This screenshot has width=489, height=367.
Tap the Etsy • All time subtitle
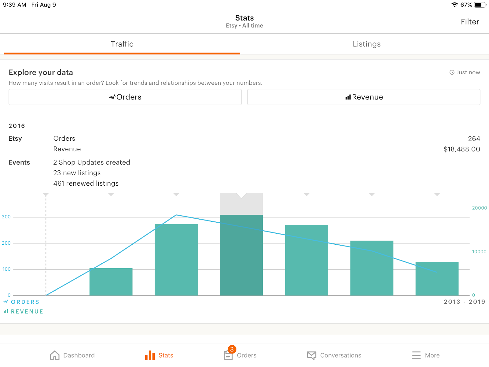pyautogui.click(x=244, y=26)
